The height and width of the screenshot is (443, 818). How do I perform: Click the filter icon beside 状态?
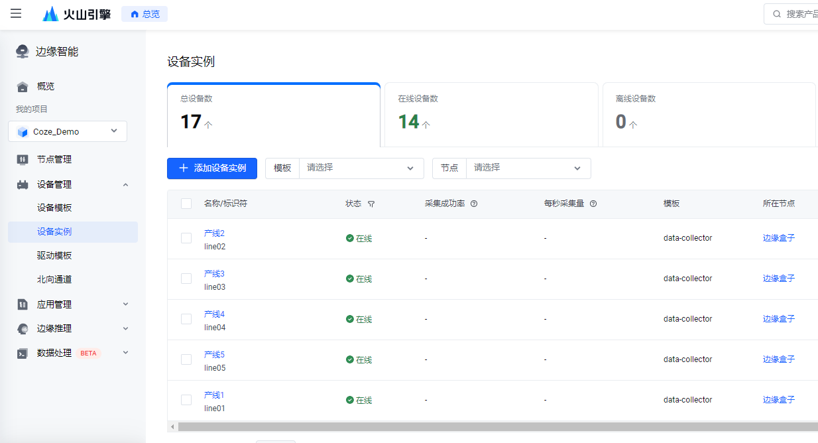371,204
